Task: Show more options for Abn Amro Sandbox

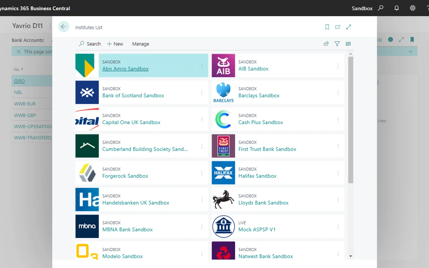Action: [202, 66]
